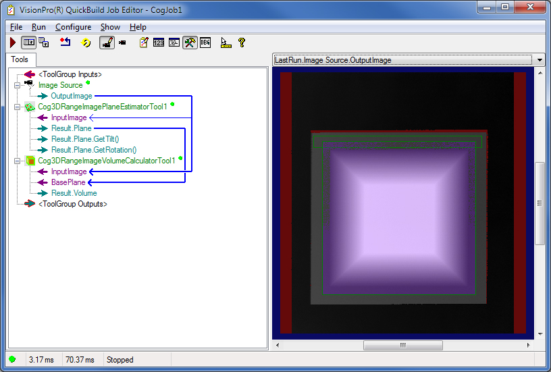Click the teal arrow icon beside OutputImage
The height and width of the screenshot is (372, 551).
coord(42,96)
